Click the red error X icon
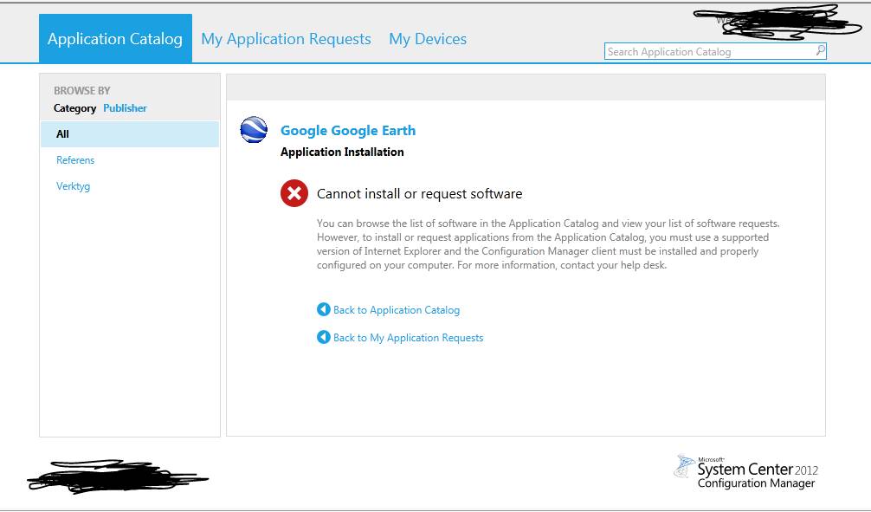Image resolution: width=871 pixels, height=512 pixels. 294,193
